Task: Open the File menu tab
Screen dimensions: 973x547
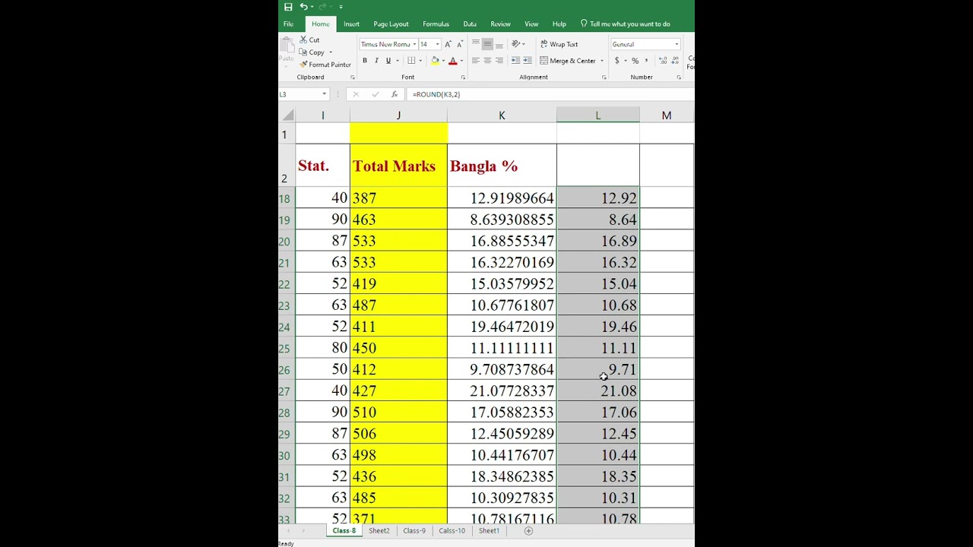Action: 288,24
